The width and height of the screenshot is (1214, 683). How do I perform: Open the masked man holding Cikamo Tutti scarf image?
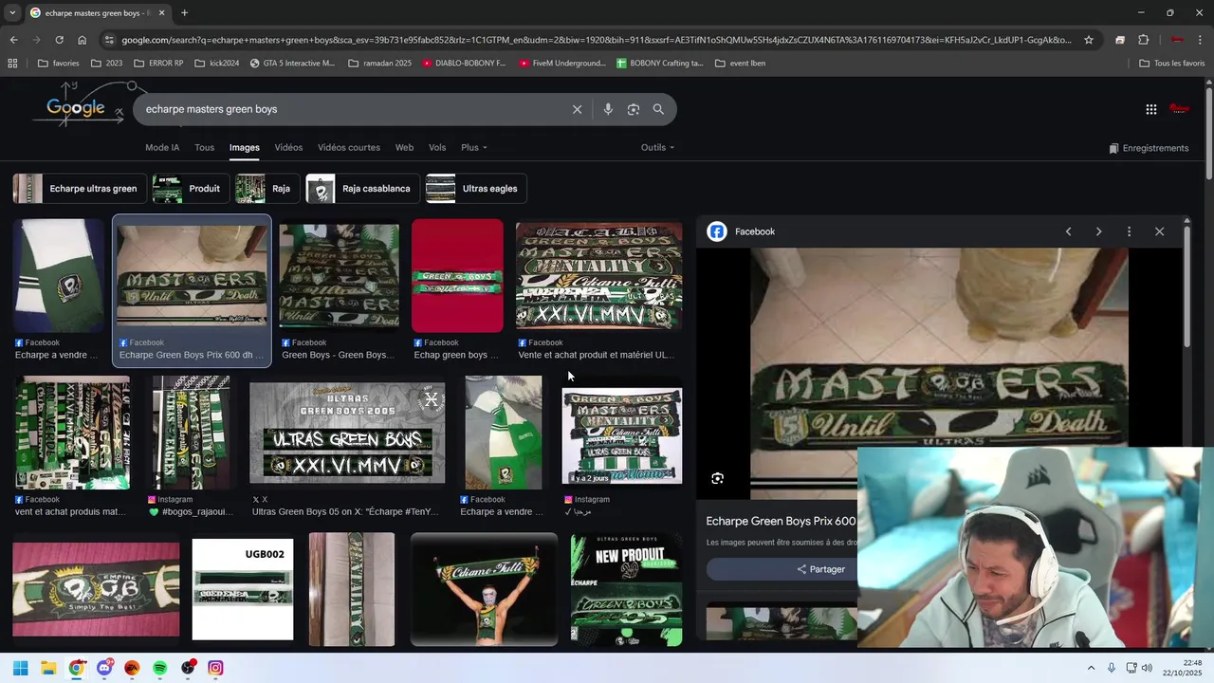484,589
